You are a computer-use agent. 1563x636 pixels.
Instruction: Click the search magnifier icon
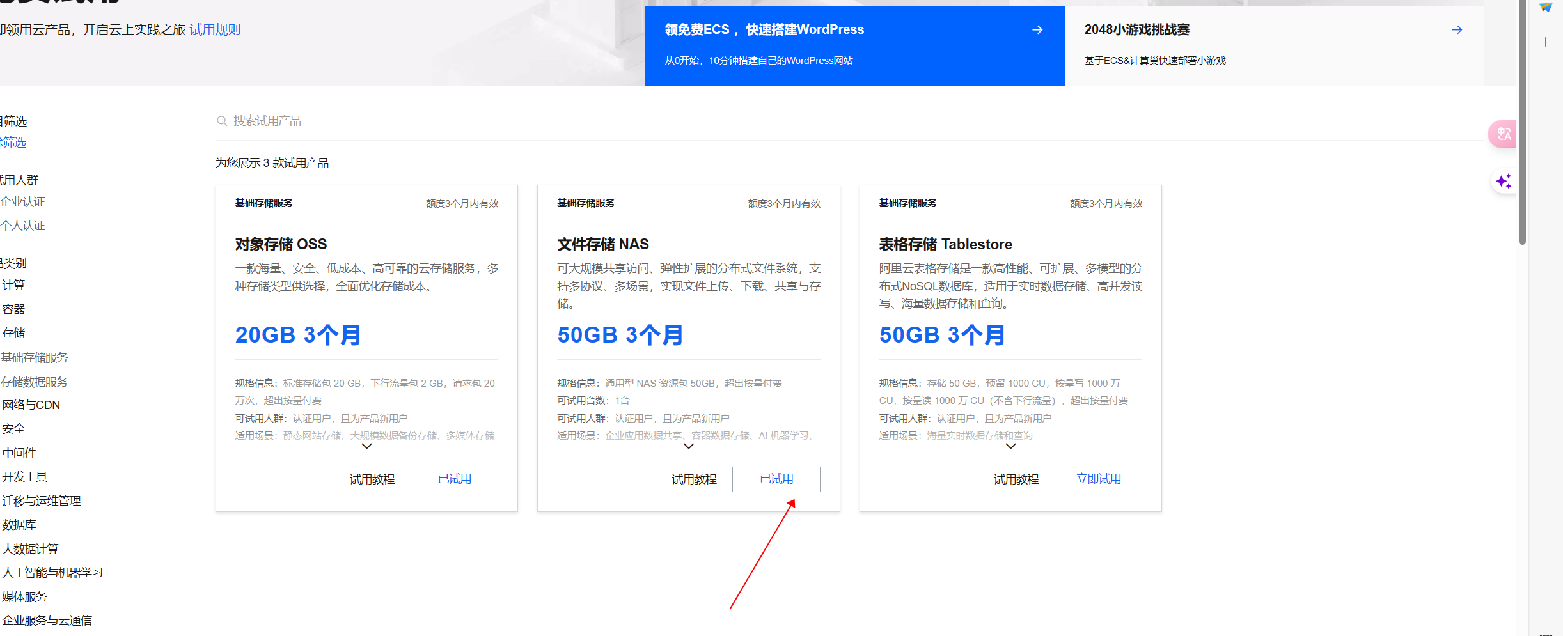[x=222, y=121]
